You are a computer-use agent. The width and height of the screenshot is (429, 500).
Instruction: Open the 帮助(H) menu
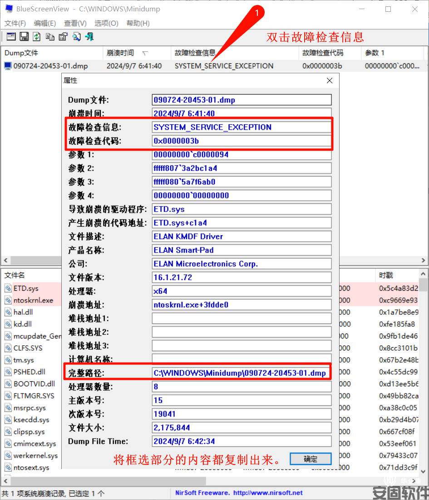138,23
